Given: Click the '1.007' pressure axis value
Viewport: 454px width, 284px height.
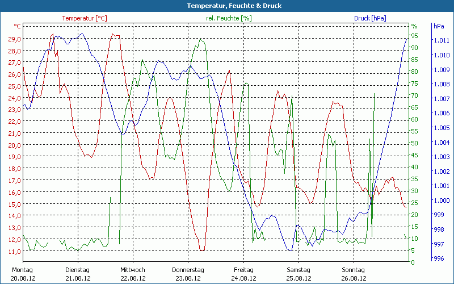Looking at the screenshot, I should (442, 99).
